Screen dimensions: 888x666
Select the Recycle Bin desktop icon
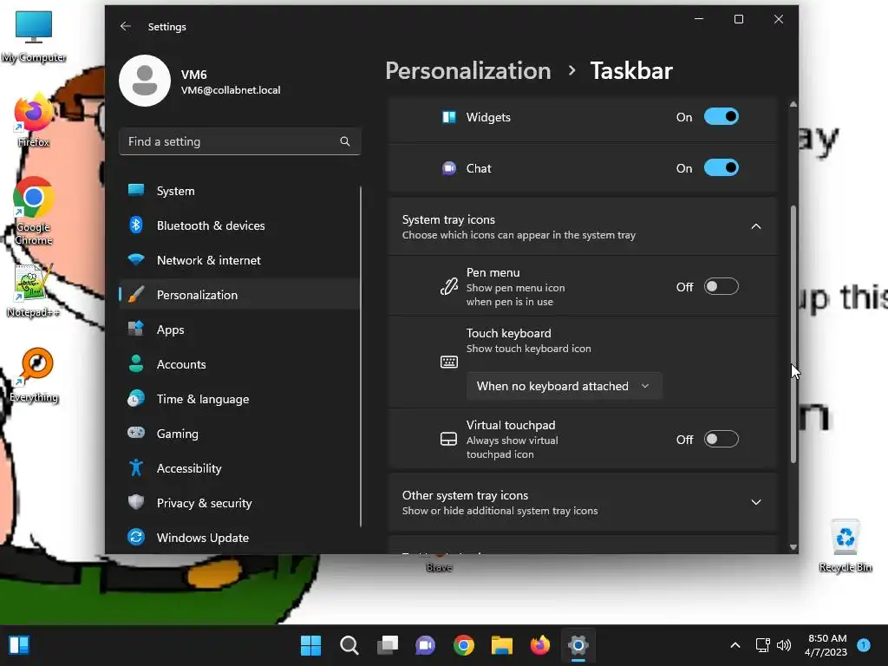tap(846, 546)
